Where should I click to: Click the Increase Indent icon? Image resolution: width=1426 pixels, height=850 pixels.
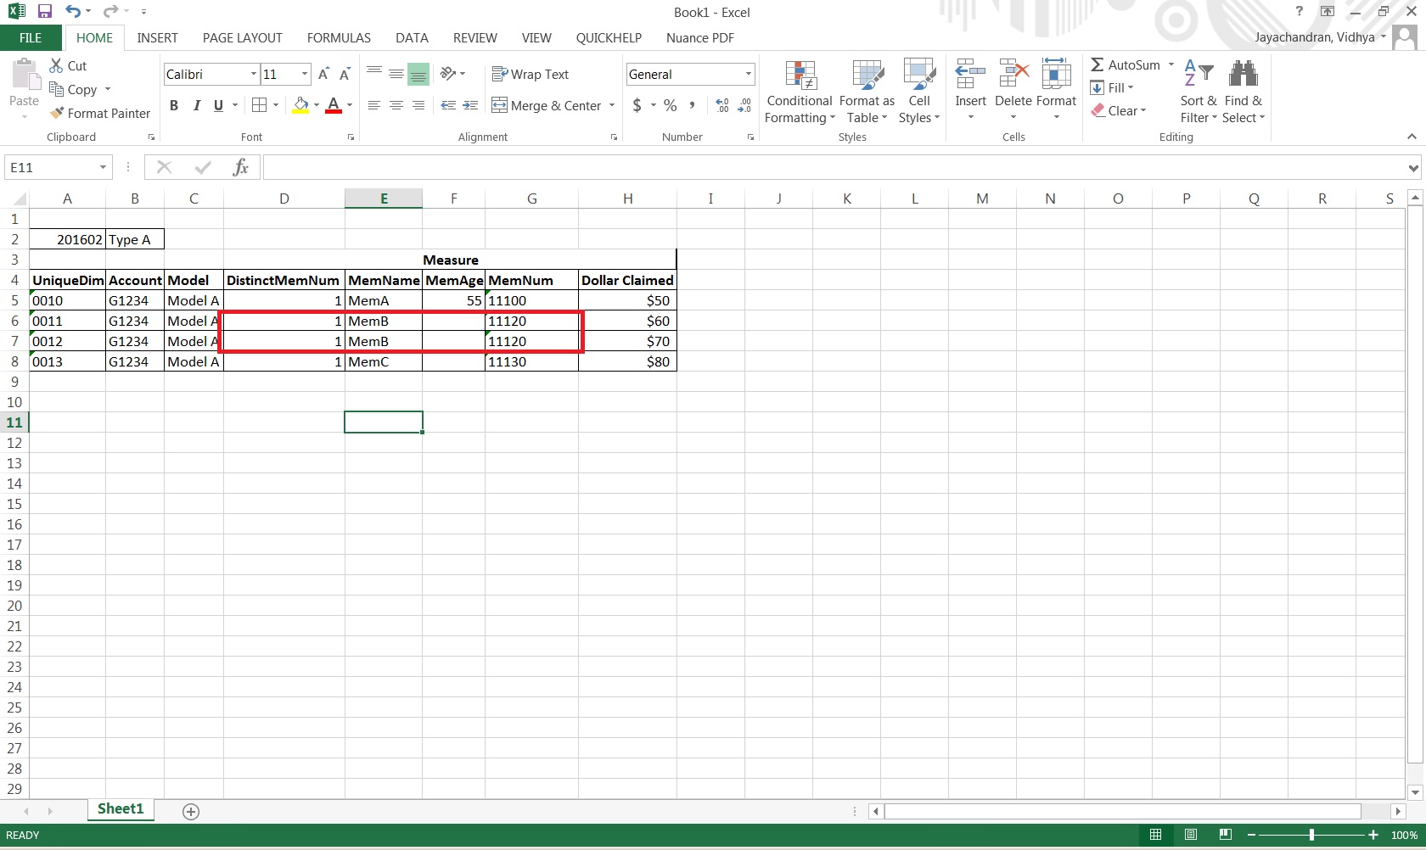click(470, 105)
